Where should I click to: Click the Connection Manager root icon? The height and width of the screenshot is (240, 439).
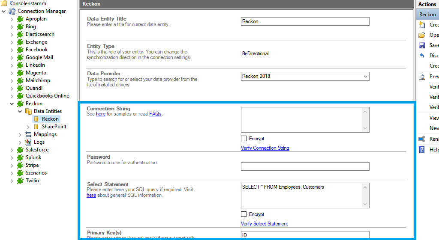(x=12, y=11)
